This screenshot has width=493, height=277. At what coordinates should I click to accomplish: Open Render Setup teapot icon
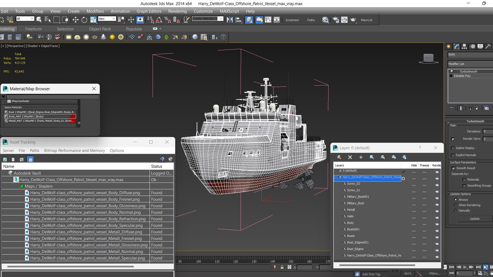(x=336, y=20)
